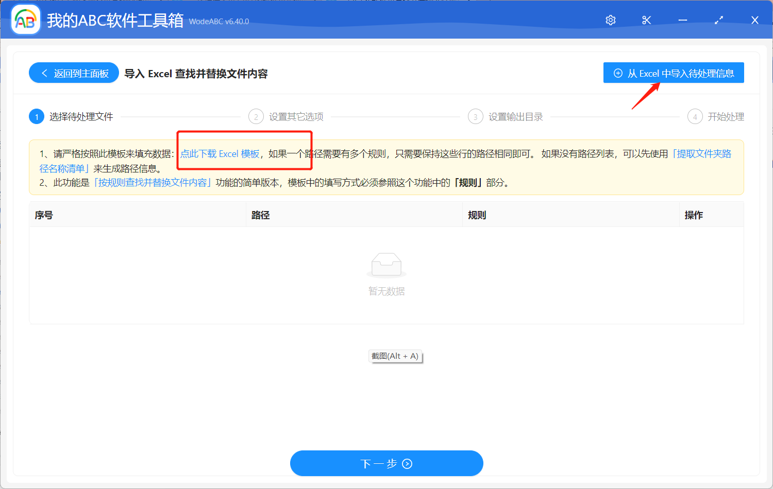Click the 返回到主面板 button

[x=74, y=73]
